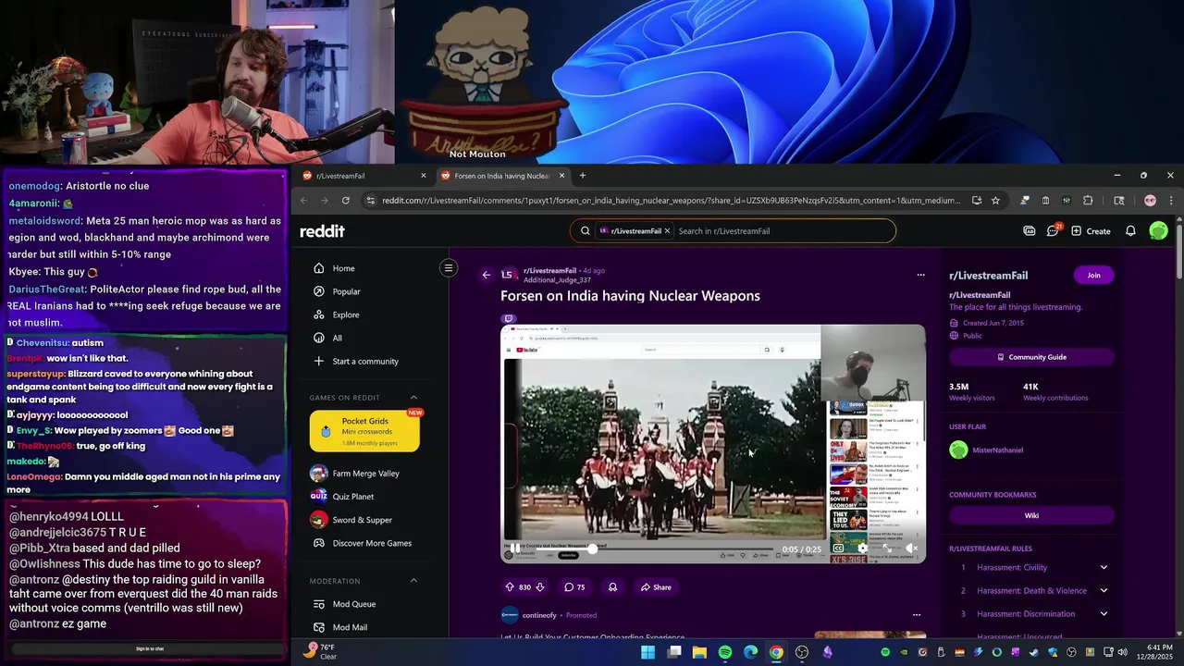Screen dimensions: 1184x666
Task: Open MisterNathaniel user flair profile
Action: (x=986, y=450)
